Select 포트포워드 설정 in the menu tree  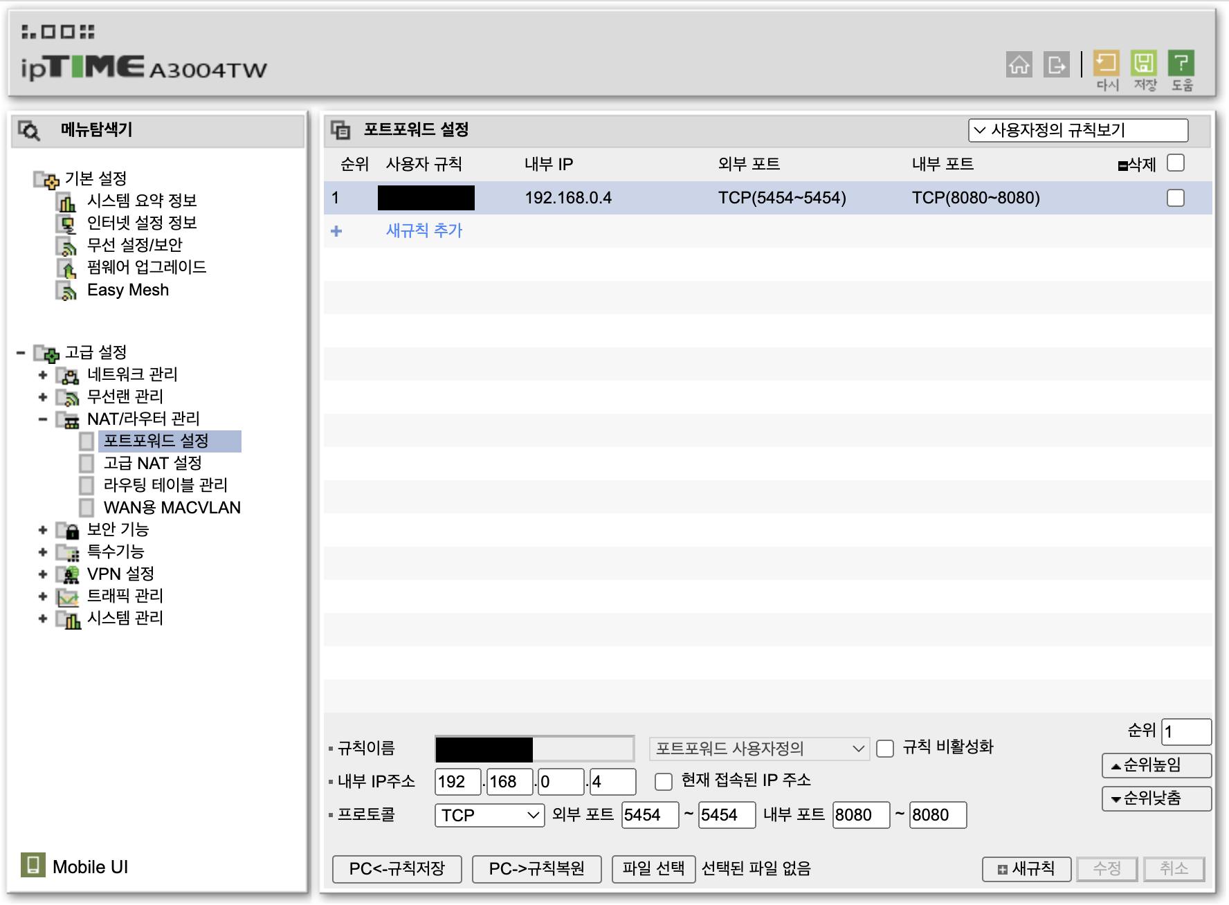156,441
